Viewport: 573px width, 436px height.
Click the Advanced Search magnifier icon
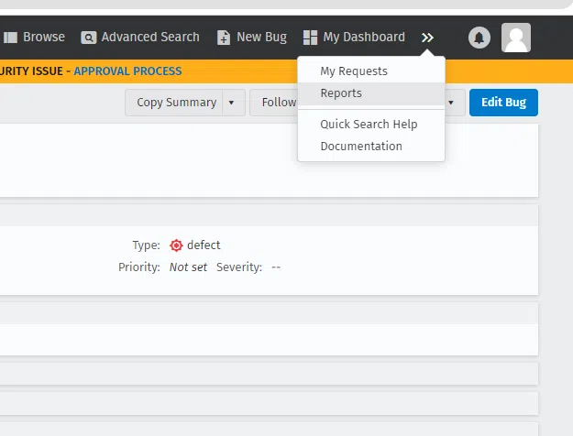tap(89, 38)
